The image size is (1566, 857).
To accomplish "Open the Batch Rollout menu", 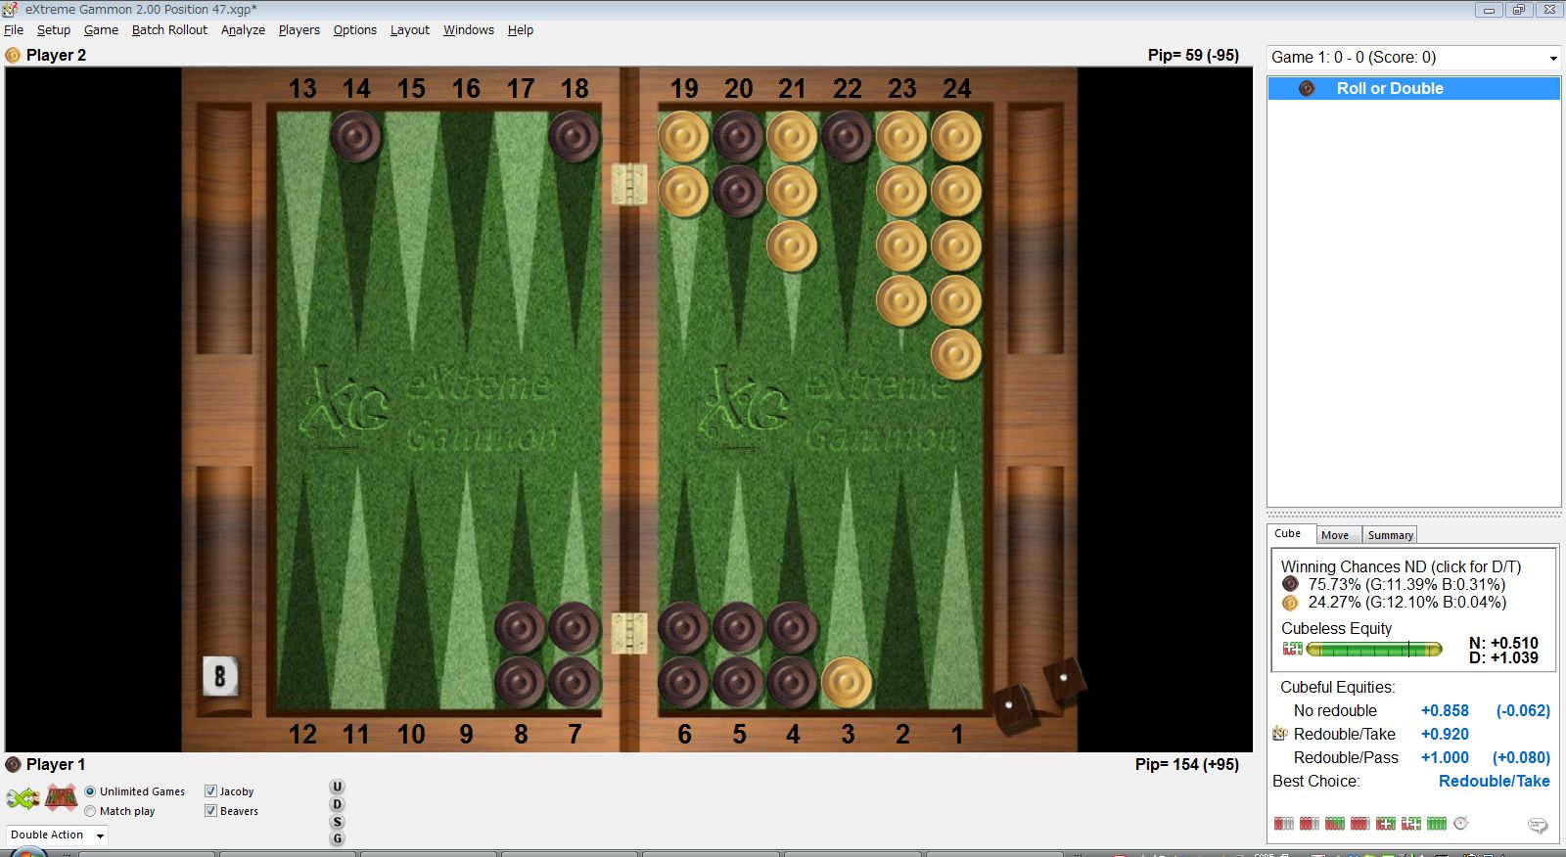I will pyautogui.click(x=169, y=30).
